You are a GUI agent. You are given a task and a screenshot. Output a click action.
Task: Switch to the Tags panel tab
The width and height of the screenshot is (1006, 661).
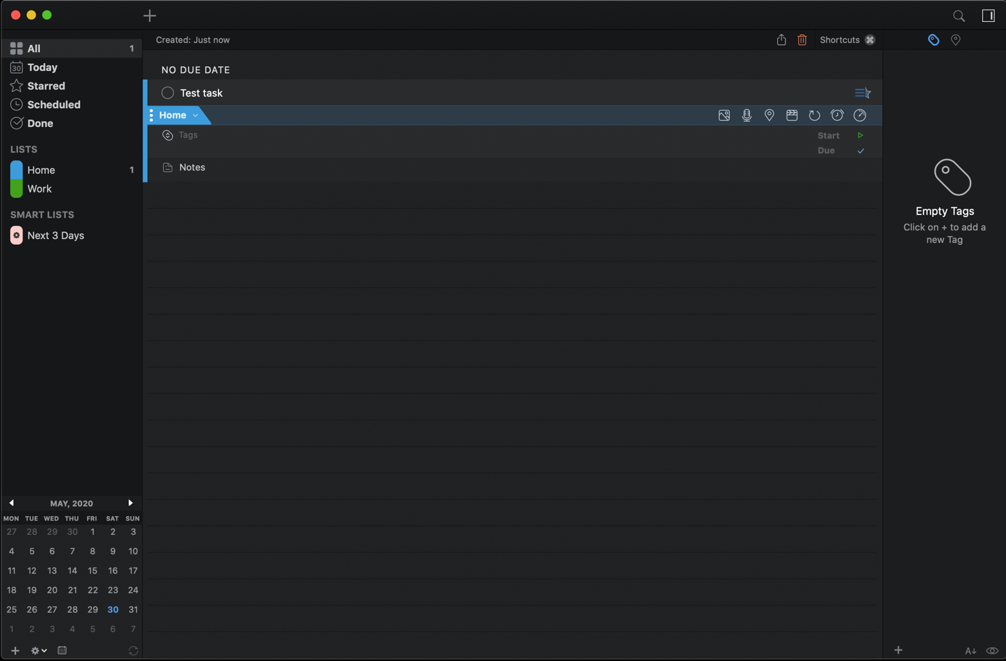(x=933, y=40)
